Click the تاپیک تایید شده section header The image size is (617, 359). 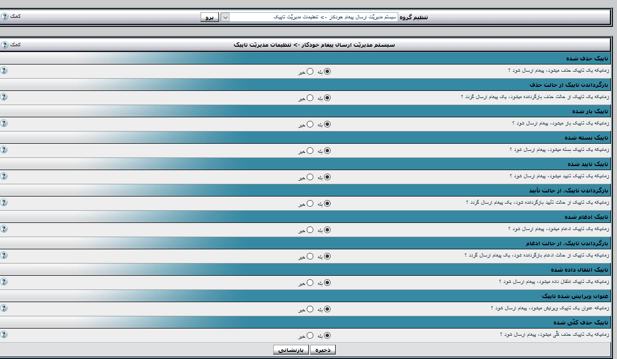click(x=588, y=164)
